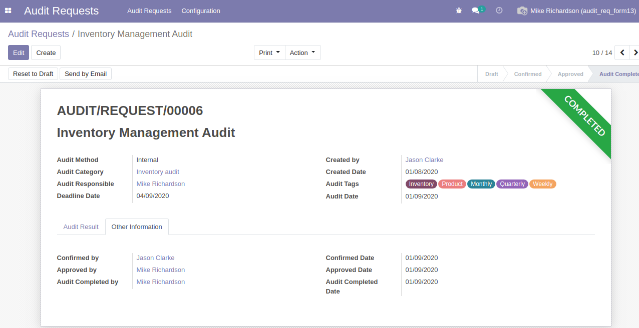Screen dimensions: 639x328
Task: Open conversations chat bubble icon
Action: click(x=476, y=10)
